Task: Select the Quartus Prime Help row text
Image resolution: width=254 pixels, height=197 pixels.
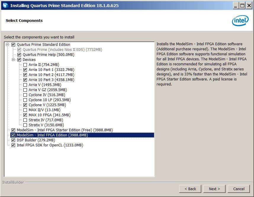Action: click(x=49, y=54)
